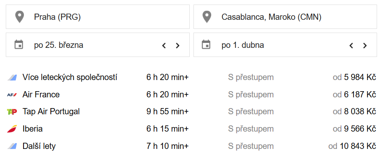Open the calendar icon for departure date
The image size is (382, 158).
pos(19,45)
